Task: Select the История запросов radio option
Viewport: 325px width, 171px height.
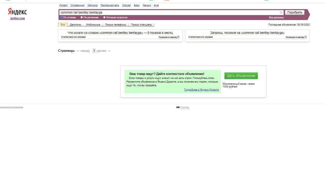Action: tap(105, 17)
